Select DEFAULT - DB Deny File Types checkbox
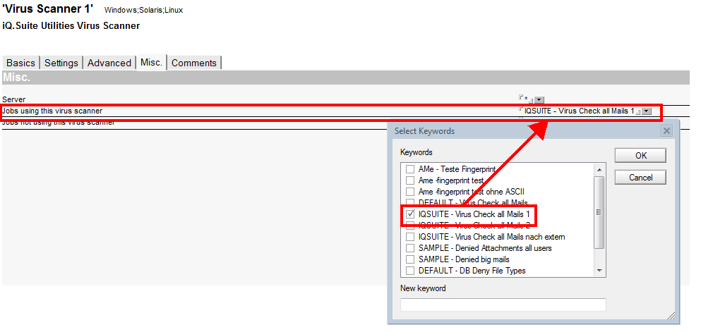Viewport: 701px width, 332px height. pos(410,271)
